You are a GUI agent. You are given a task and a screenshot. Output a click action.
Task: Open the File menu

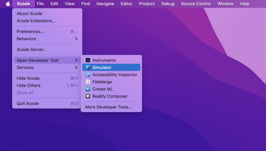40,4
